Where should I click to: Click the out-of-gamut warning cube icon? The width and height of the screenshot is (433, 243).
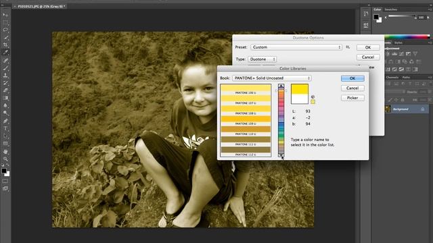[x=313, y=97]
